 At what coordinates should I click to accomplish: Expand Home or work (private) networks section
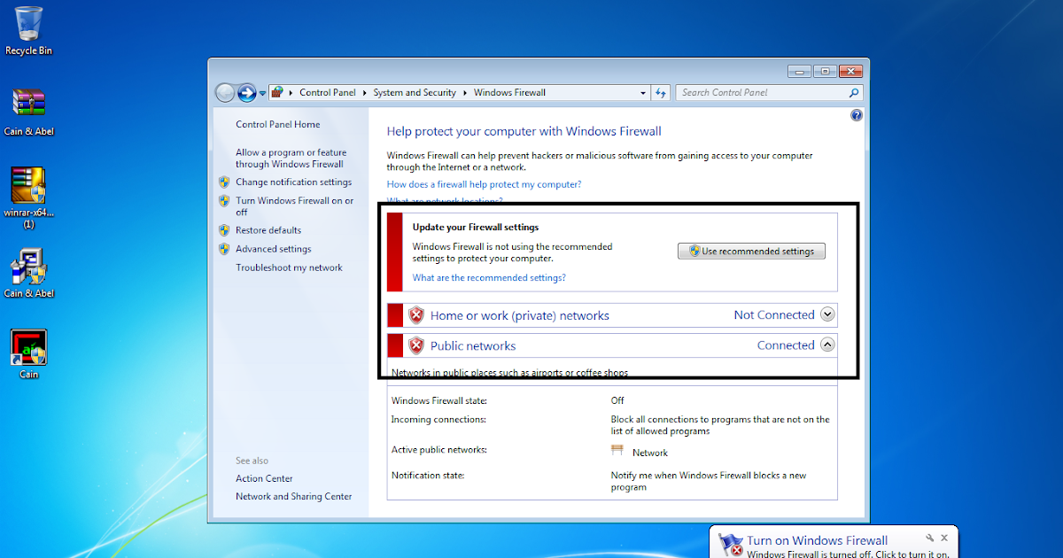[x=827, y=314]
